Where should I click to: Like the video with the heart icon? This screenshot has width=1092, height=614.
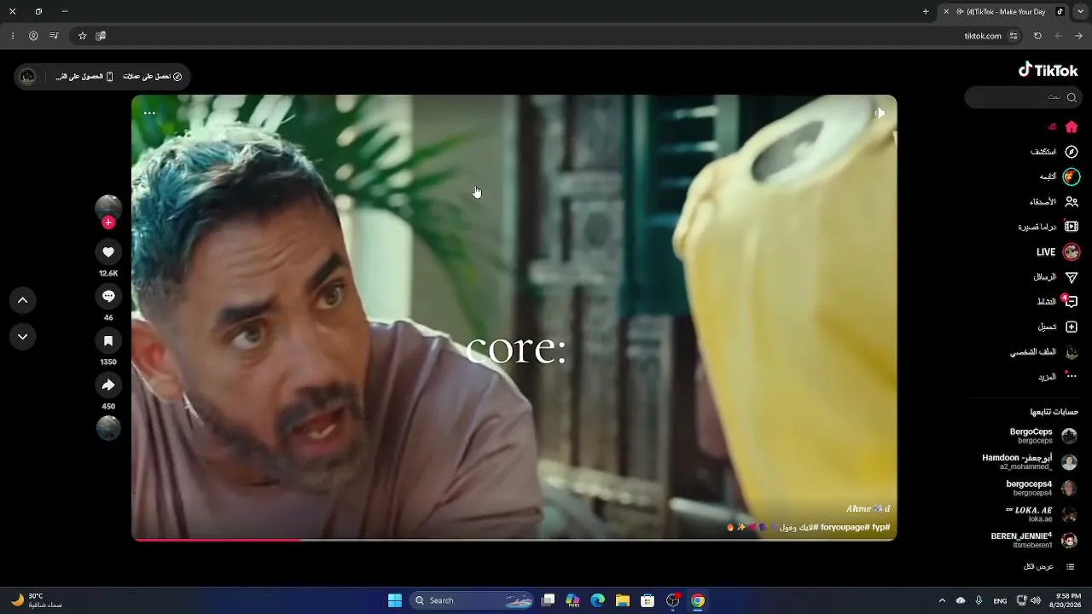point(108,252)
